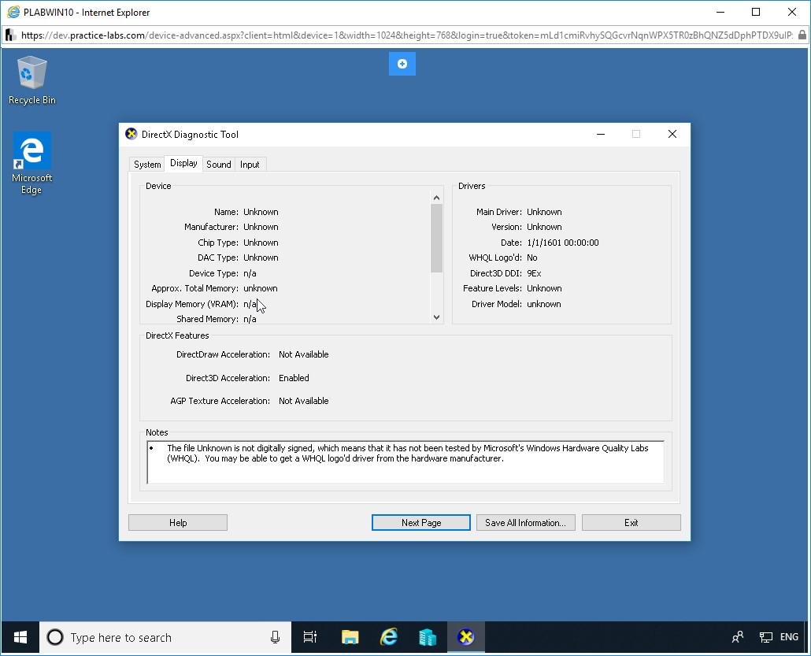Click the DirectDraw Acceleration Not Available value

point(304,354)
